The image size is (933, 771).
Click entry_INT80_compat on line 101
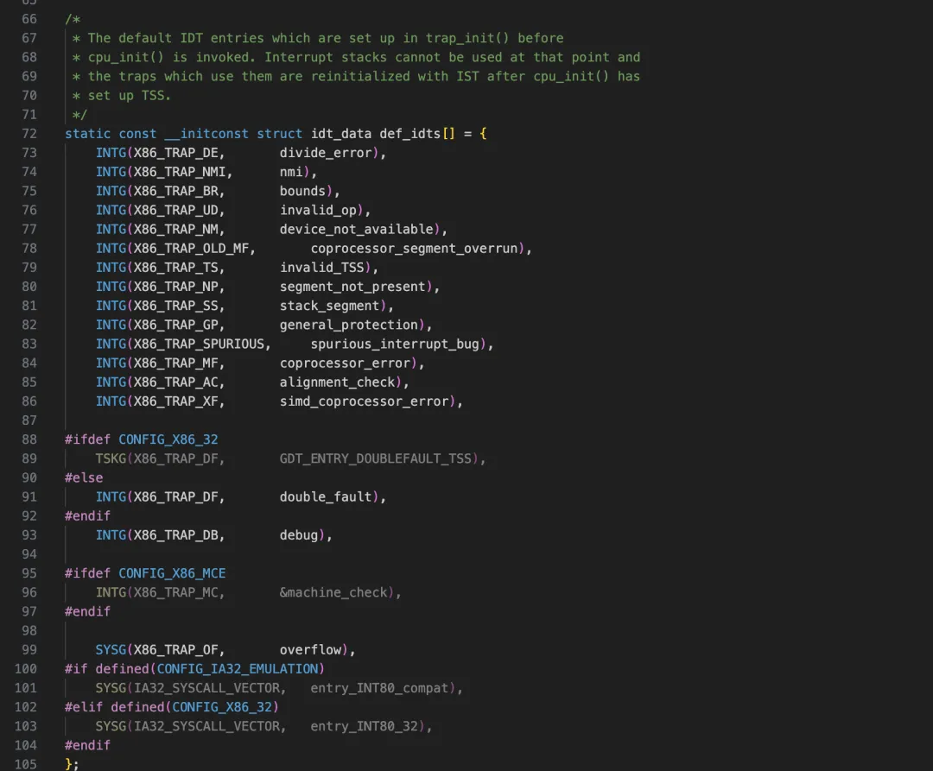coord(379,688)
